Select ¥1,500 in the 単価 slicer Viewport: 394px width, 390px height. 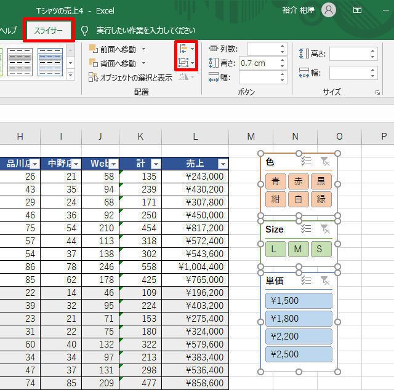tap(299, 301)
